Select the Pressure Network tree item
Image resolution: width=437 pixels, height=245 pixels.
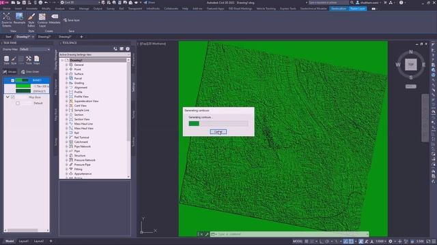click(85, 161)
